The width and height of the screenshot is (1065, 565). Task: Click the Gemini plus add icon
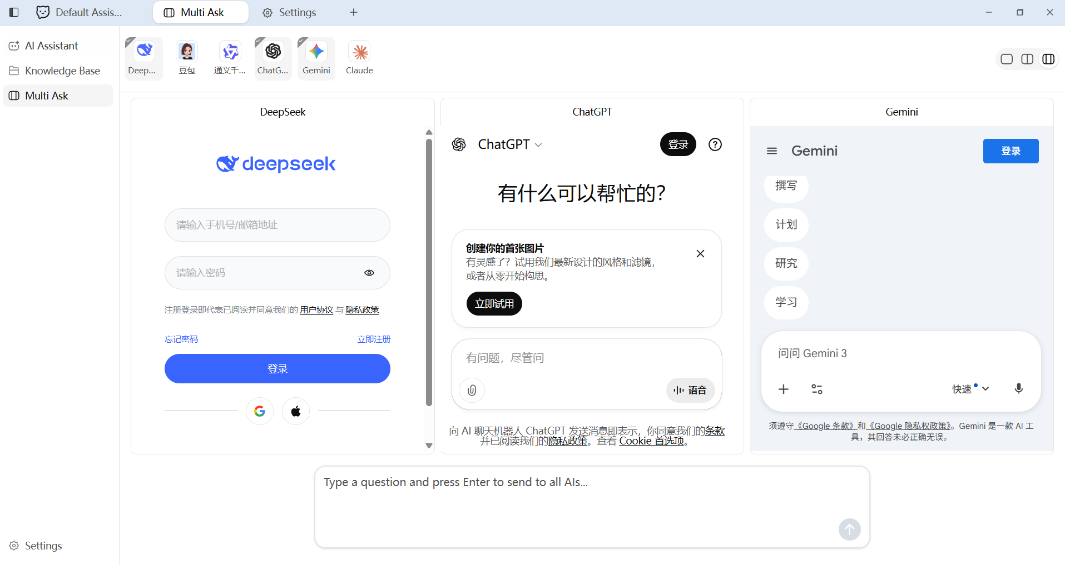click(x=784, y=389)
